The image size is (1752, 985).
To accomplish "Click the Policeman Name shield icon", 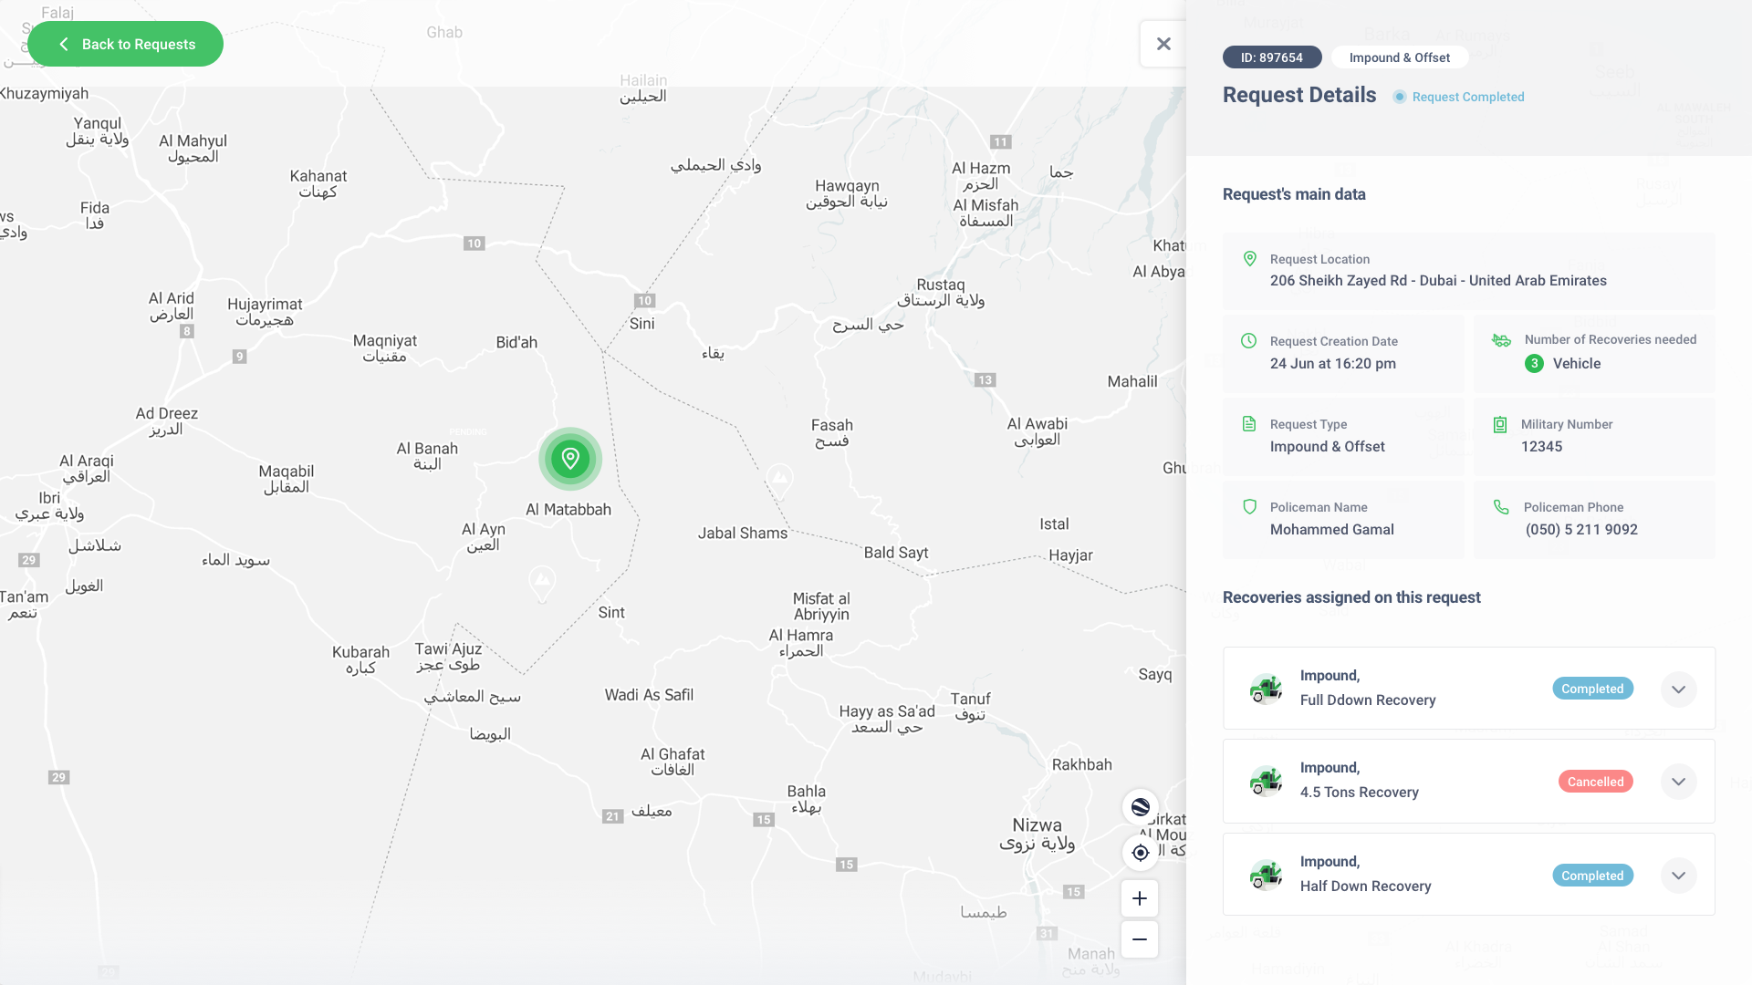I will (1250, 506).
